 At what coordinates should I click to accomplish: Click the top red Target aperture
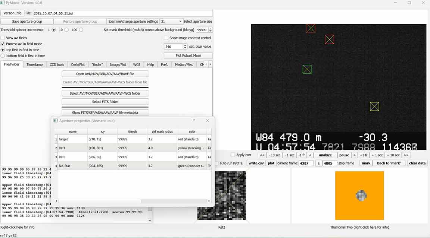(311, 28)
